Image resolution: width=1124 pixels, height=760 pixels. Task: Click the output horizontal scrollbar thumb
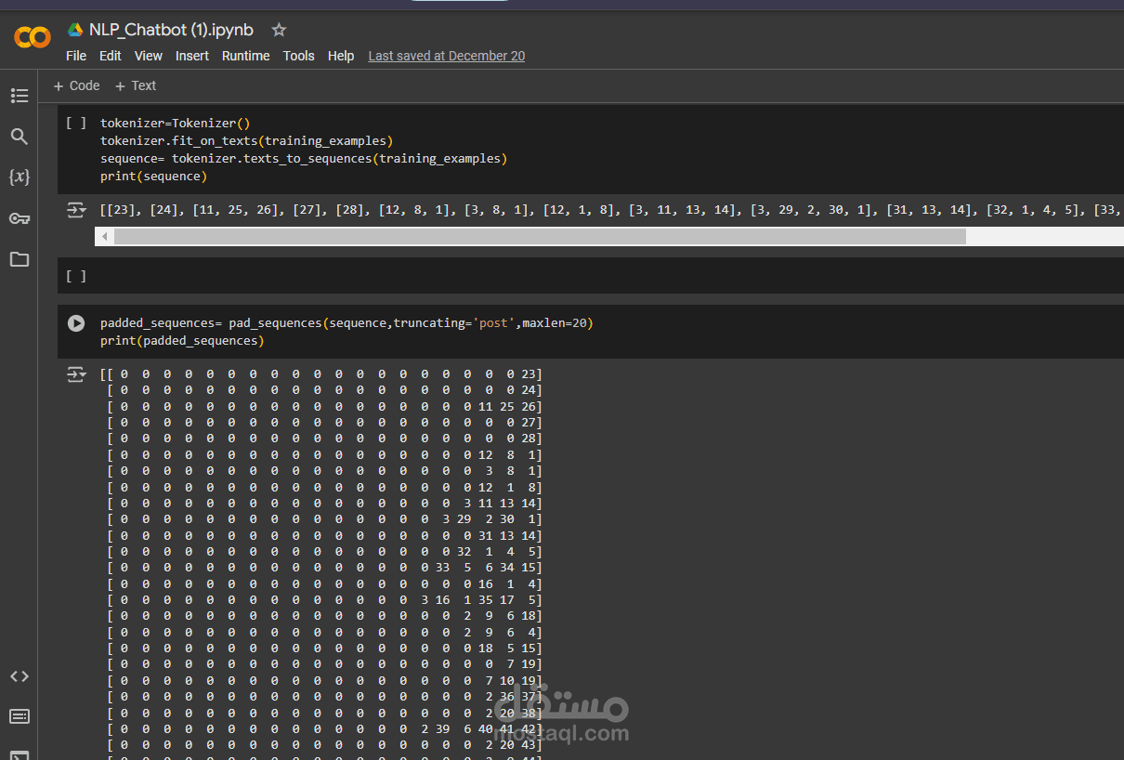coord(540,237)
